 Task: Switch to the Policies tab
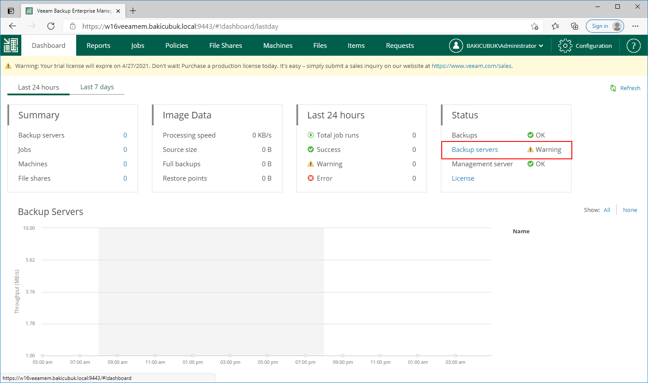(177, 45)
